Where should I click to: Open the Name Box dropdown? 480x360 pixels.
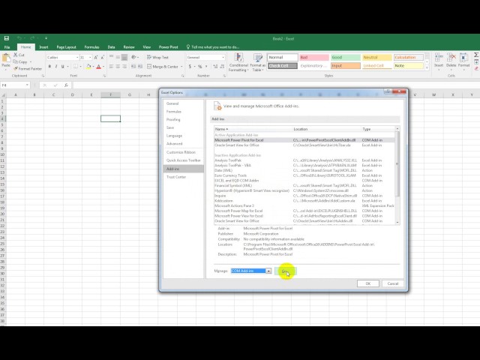pos(27,85)
